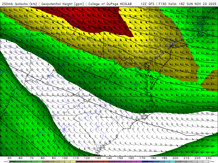The width and height of the screenshot is (218, 163).
Task: Click the '160' color scale label
Action: (x=131, y=158)
